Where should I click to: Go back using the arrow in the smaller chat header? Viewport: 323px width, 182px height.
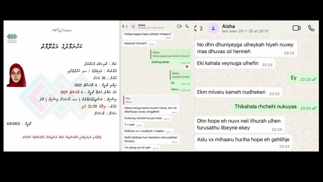tap(123, 26)
